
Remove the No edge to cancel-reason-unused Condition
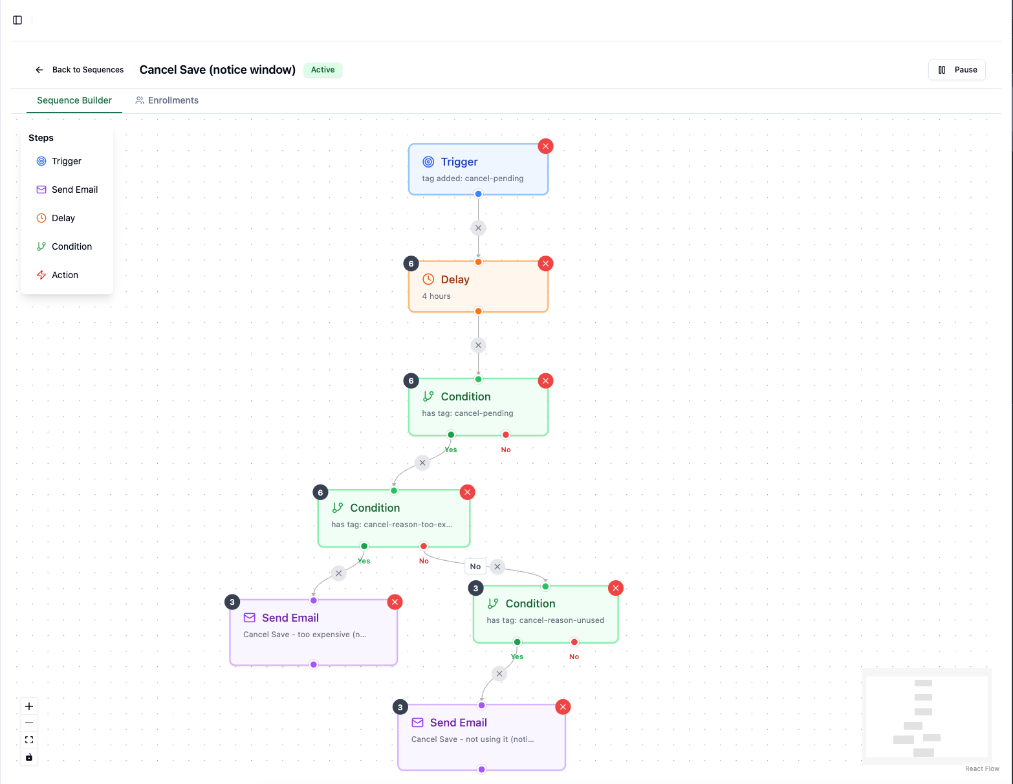point(497,567)
